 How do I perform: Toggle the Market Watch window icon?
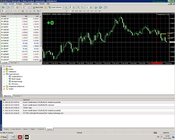(x=13, y=7)
